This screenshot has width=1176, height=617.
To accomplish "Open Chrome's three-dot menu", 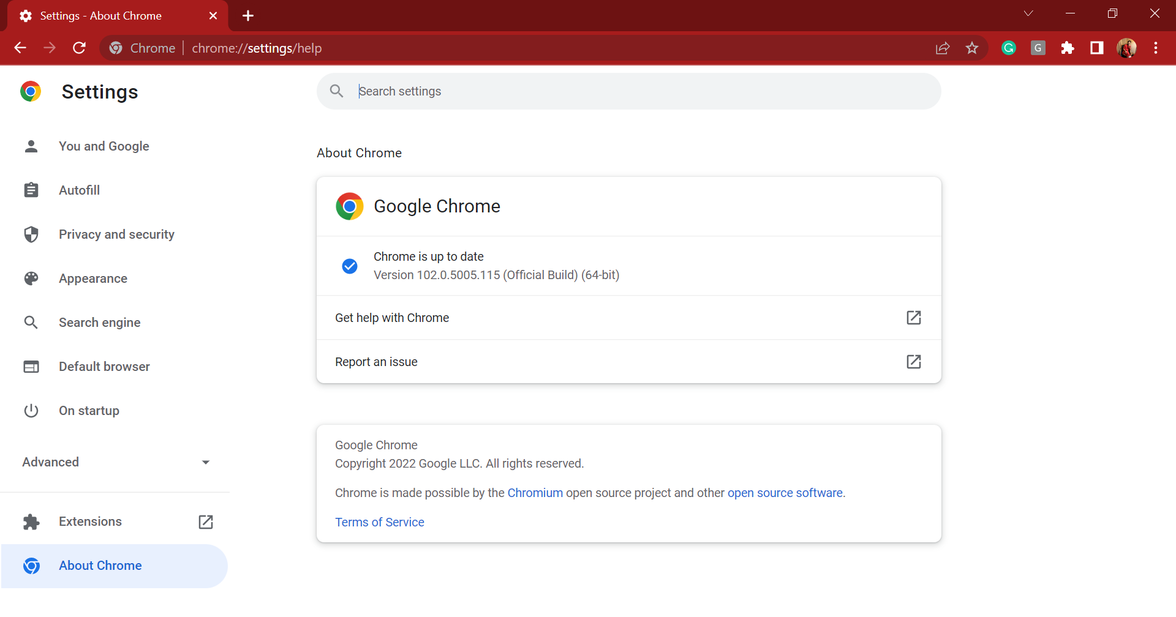I will click(1156, 48).
